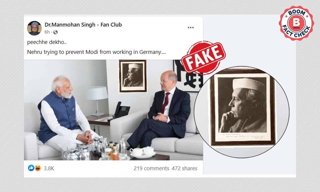Screen dimensions: 320x192
Task: Click the globe public audience icon
Action: coord(55,32)
